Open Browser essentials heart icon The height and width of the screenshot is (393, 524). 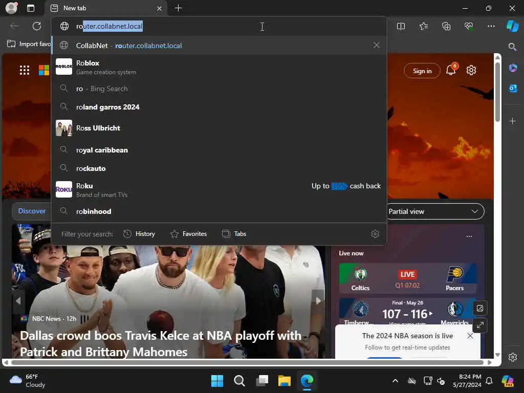pyautogui.click(x=469, y=26)
